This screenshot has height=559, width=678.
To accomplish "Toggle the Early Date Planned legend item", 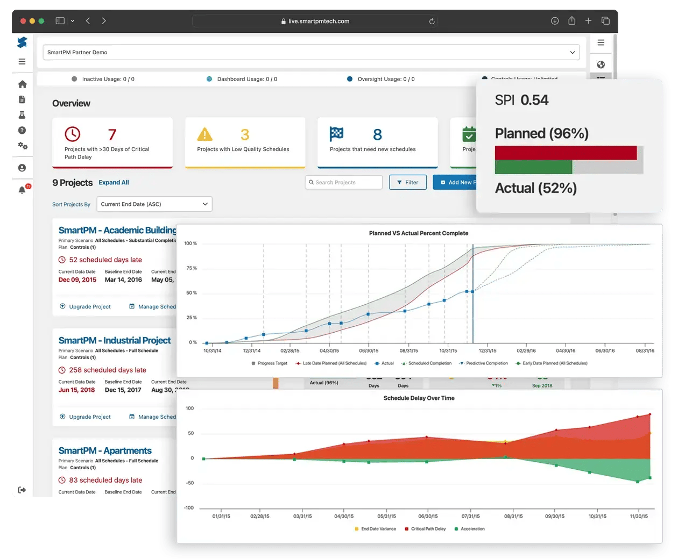I will click(x=552, y=363).
